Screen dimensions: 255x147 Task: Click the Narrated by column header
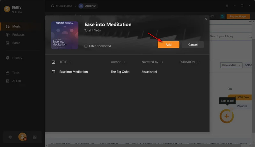150,62
